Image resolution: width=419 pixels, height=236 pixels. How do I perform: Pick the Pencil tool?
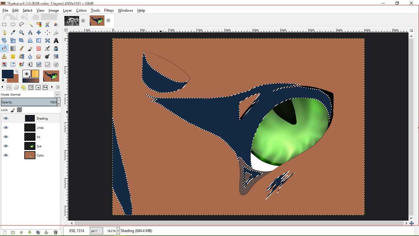pyautogui.click(x=22, y=49)
